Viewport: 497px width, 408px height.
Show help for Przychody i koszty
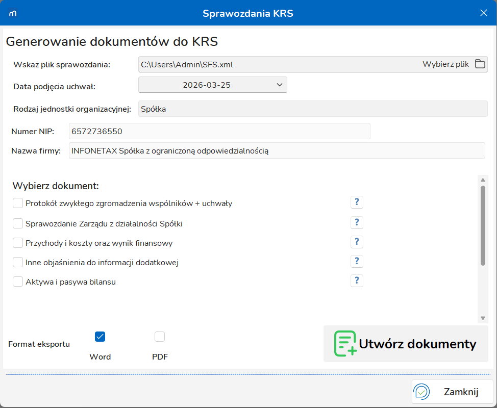tap(357, 242)
